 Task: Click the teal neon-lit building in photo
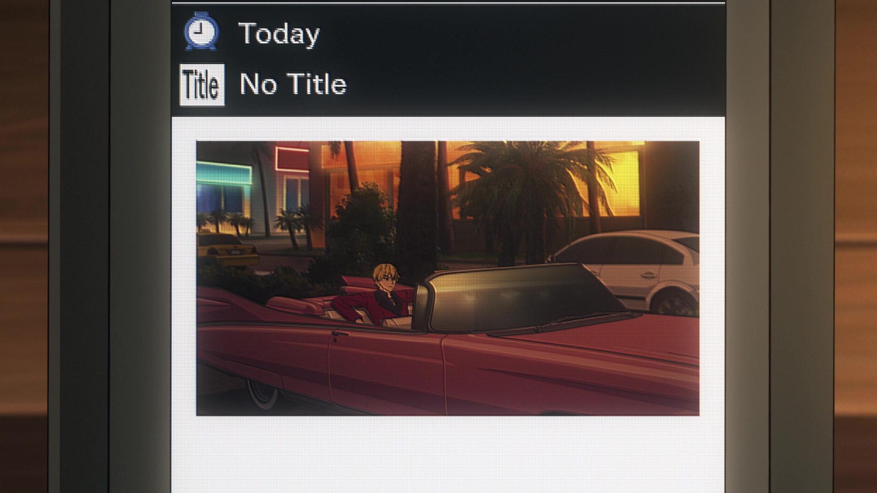coord(224,192)
